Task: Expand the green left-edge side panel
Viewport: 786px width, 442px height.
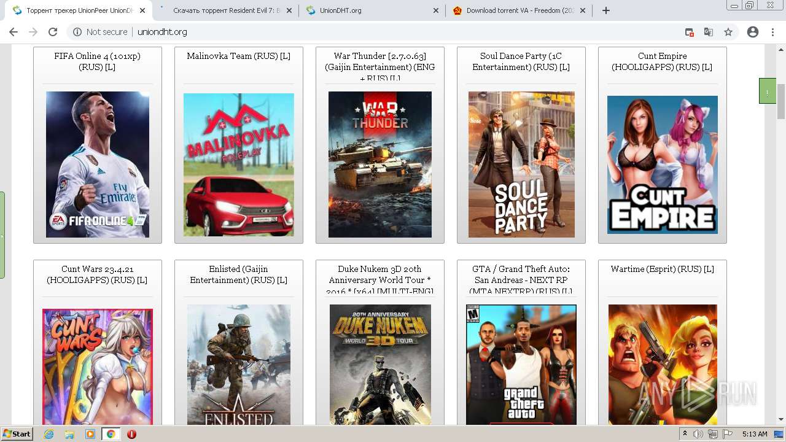Action: click(x=2, y=235)
